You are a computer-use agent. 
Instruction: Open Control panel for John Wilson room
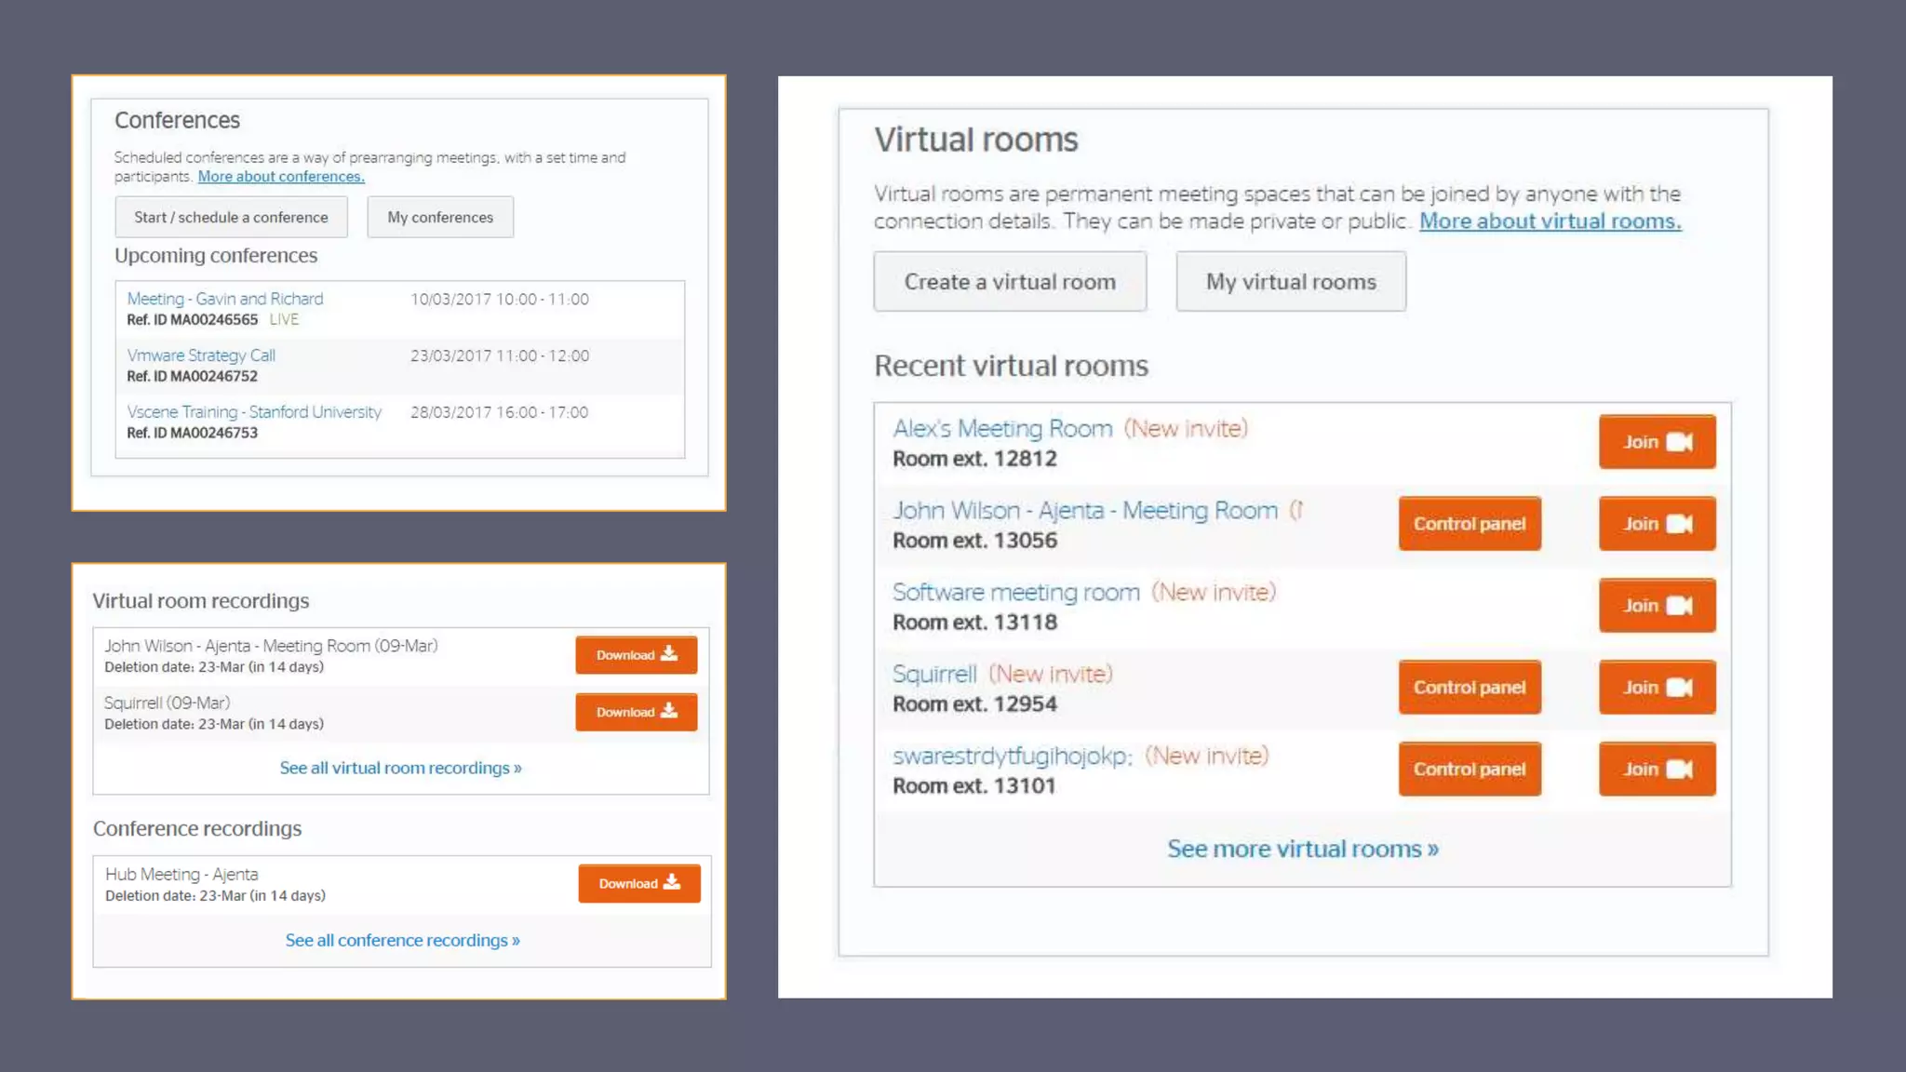pyautogui.click(x=1469, y=524)
